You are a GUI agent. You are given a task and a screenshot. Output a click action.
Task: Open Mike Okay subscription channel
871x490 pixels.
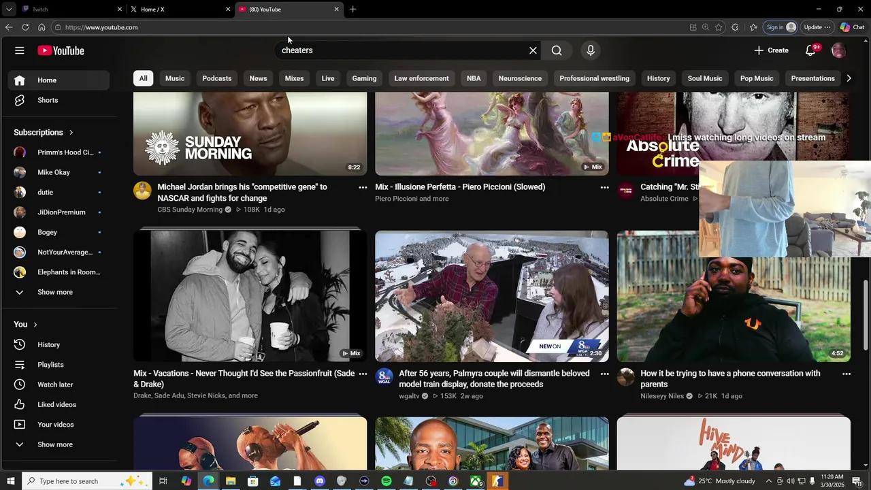(x=59, y=172)
